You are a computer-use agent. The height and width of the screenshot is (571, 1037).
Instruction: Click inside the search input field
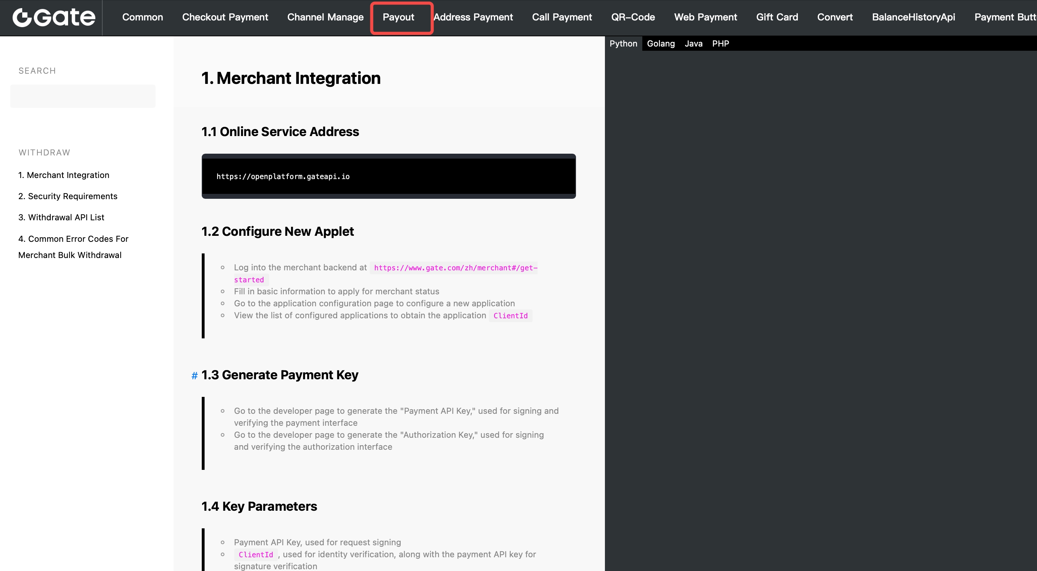click(x=83, y=96)
